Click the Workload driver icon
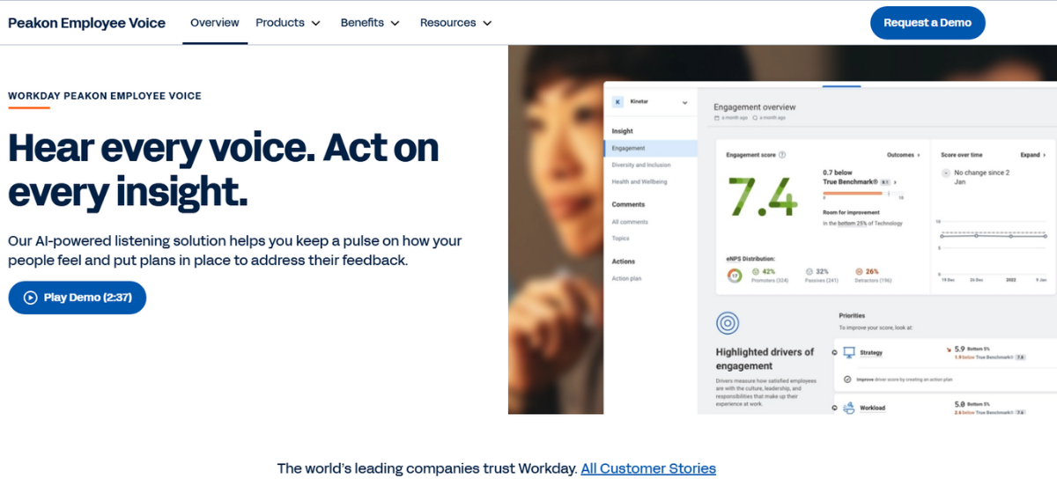 pos(849,408)
